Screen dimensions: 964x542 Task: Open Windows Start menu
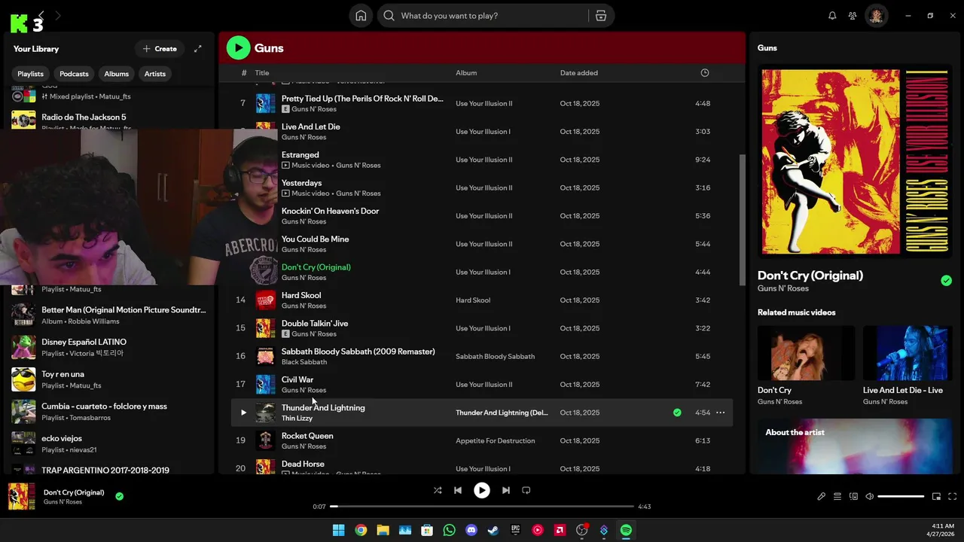point(338,530)
